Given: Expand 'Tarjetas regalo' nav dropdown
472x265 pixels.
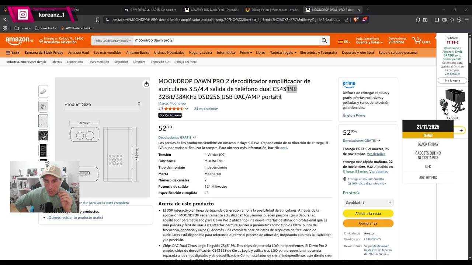Looking at the screenshot, I should 283,53.
